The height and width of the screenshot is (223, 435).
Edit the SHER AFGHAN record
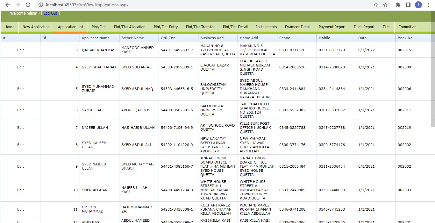21,190
